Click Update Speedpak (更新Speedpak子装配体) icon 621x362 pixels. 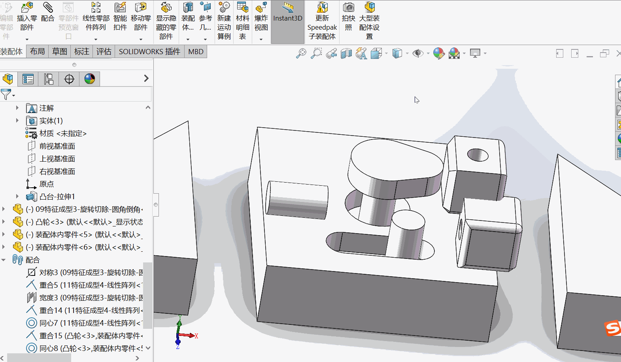pyautogui.click(x=322, y=7)
